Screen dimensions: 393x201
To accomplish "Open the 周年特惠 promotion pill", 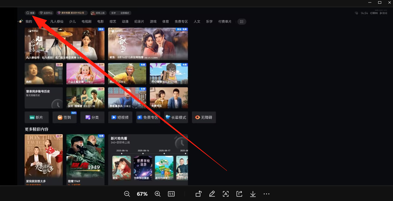I will 72,13.
